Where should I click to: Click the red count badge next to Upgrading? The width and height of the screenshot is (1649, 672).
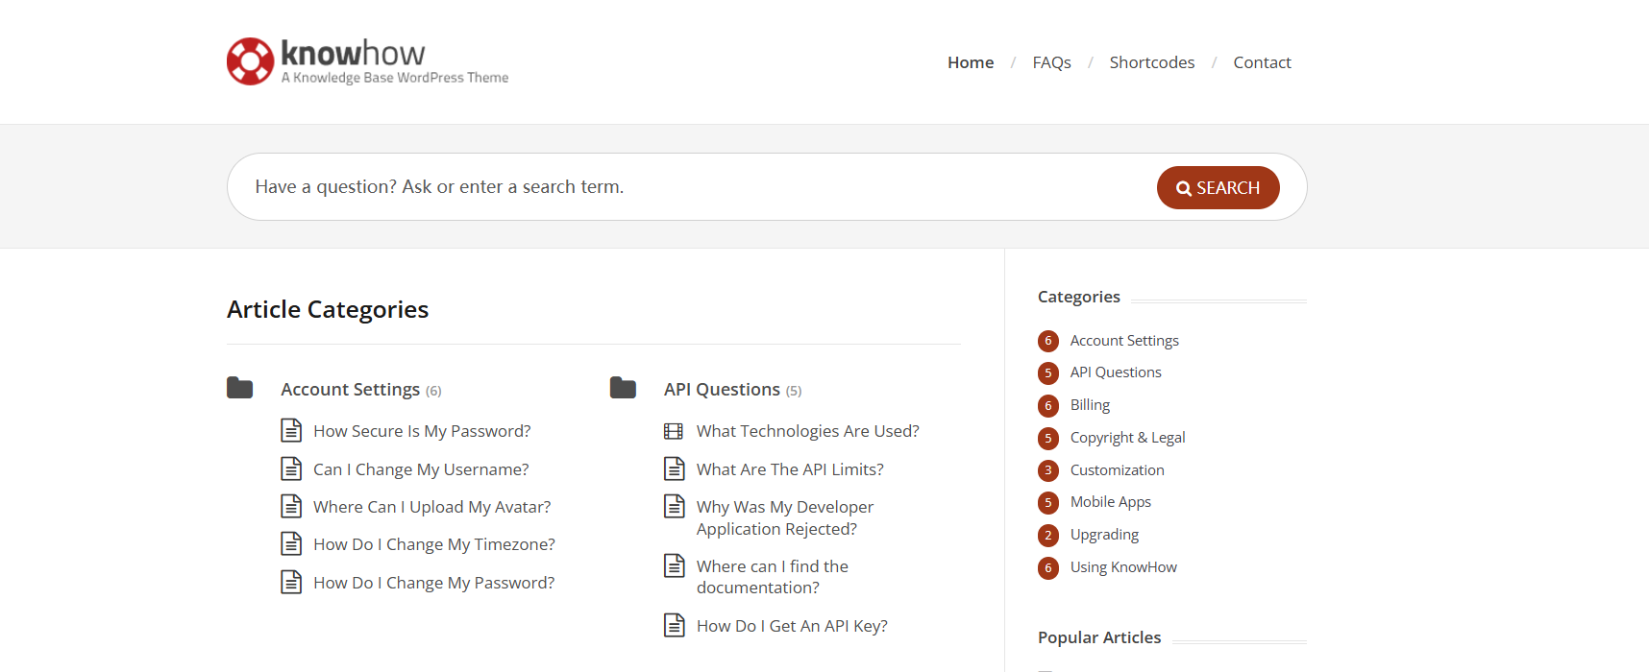point(1048,535)
